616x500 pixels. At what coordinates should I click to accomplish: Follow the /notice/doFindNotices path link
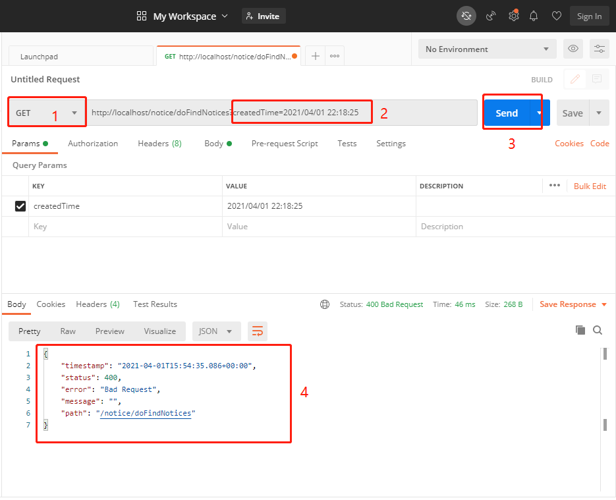pyautogui.click(x=146, y=413)
